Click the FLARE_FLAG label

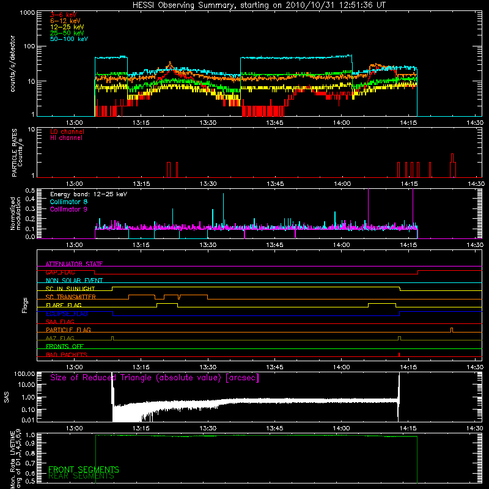[64, 305]
